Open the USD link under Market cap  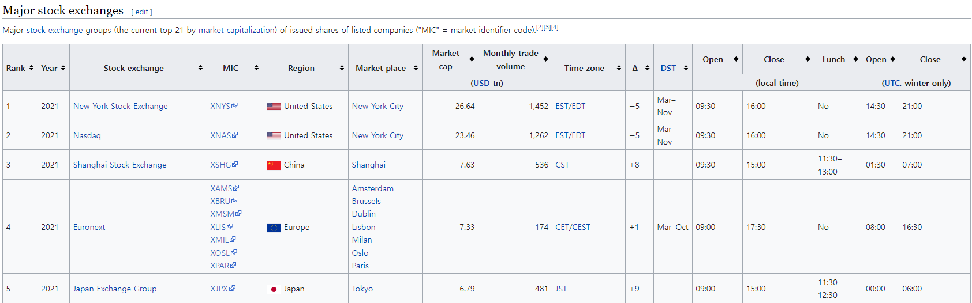click(x=481, y=83)
